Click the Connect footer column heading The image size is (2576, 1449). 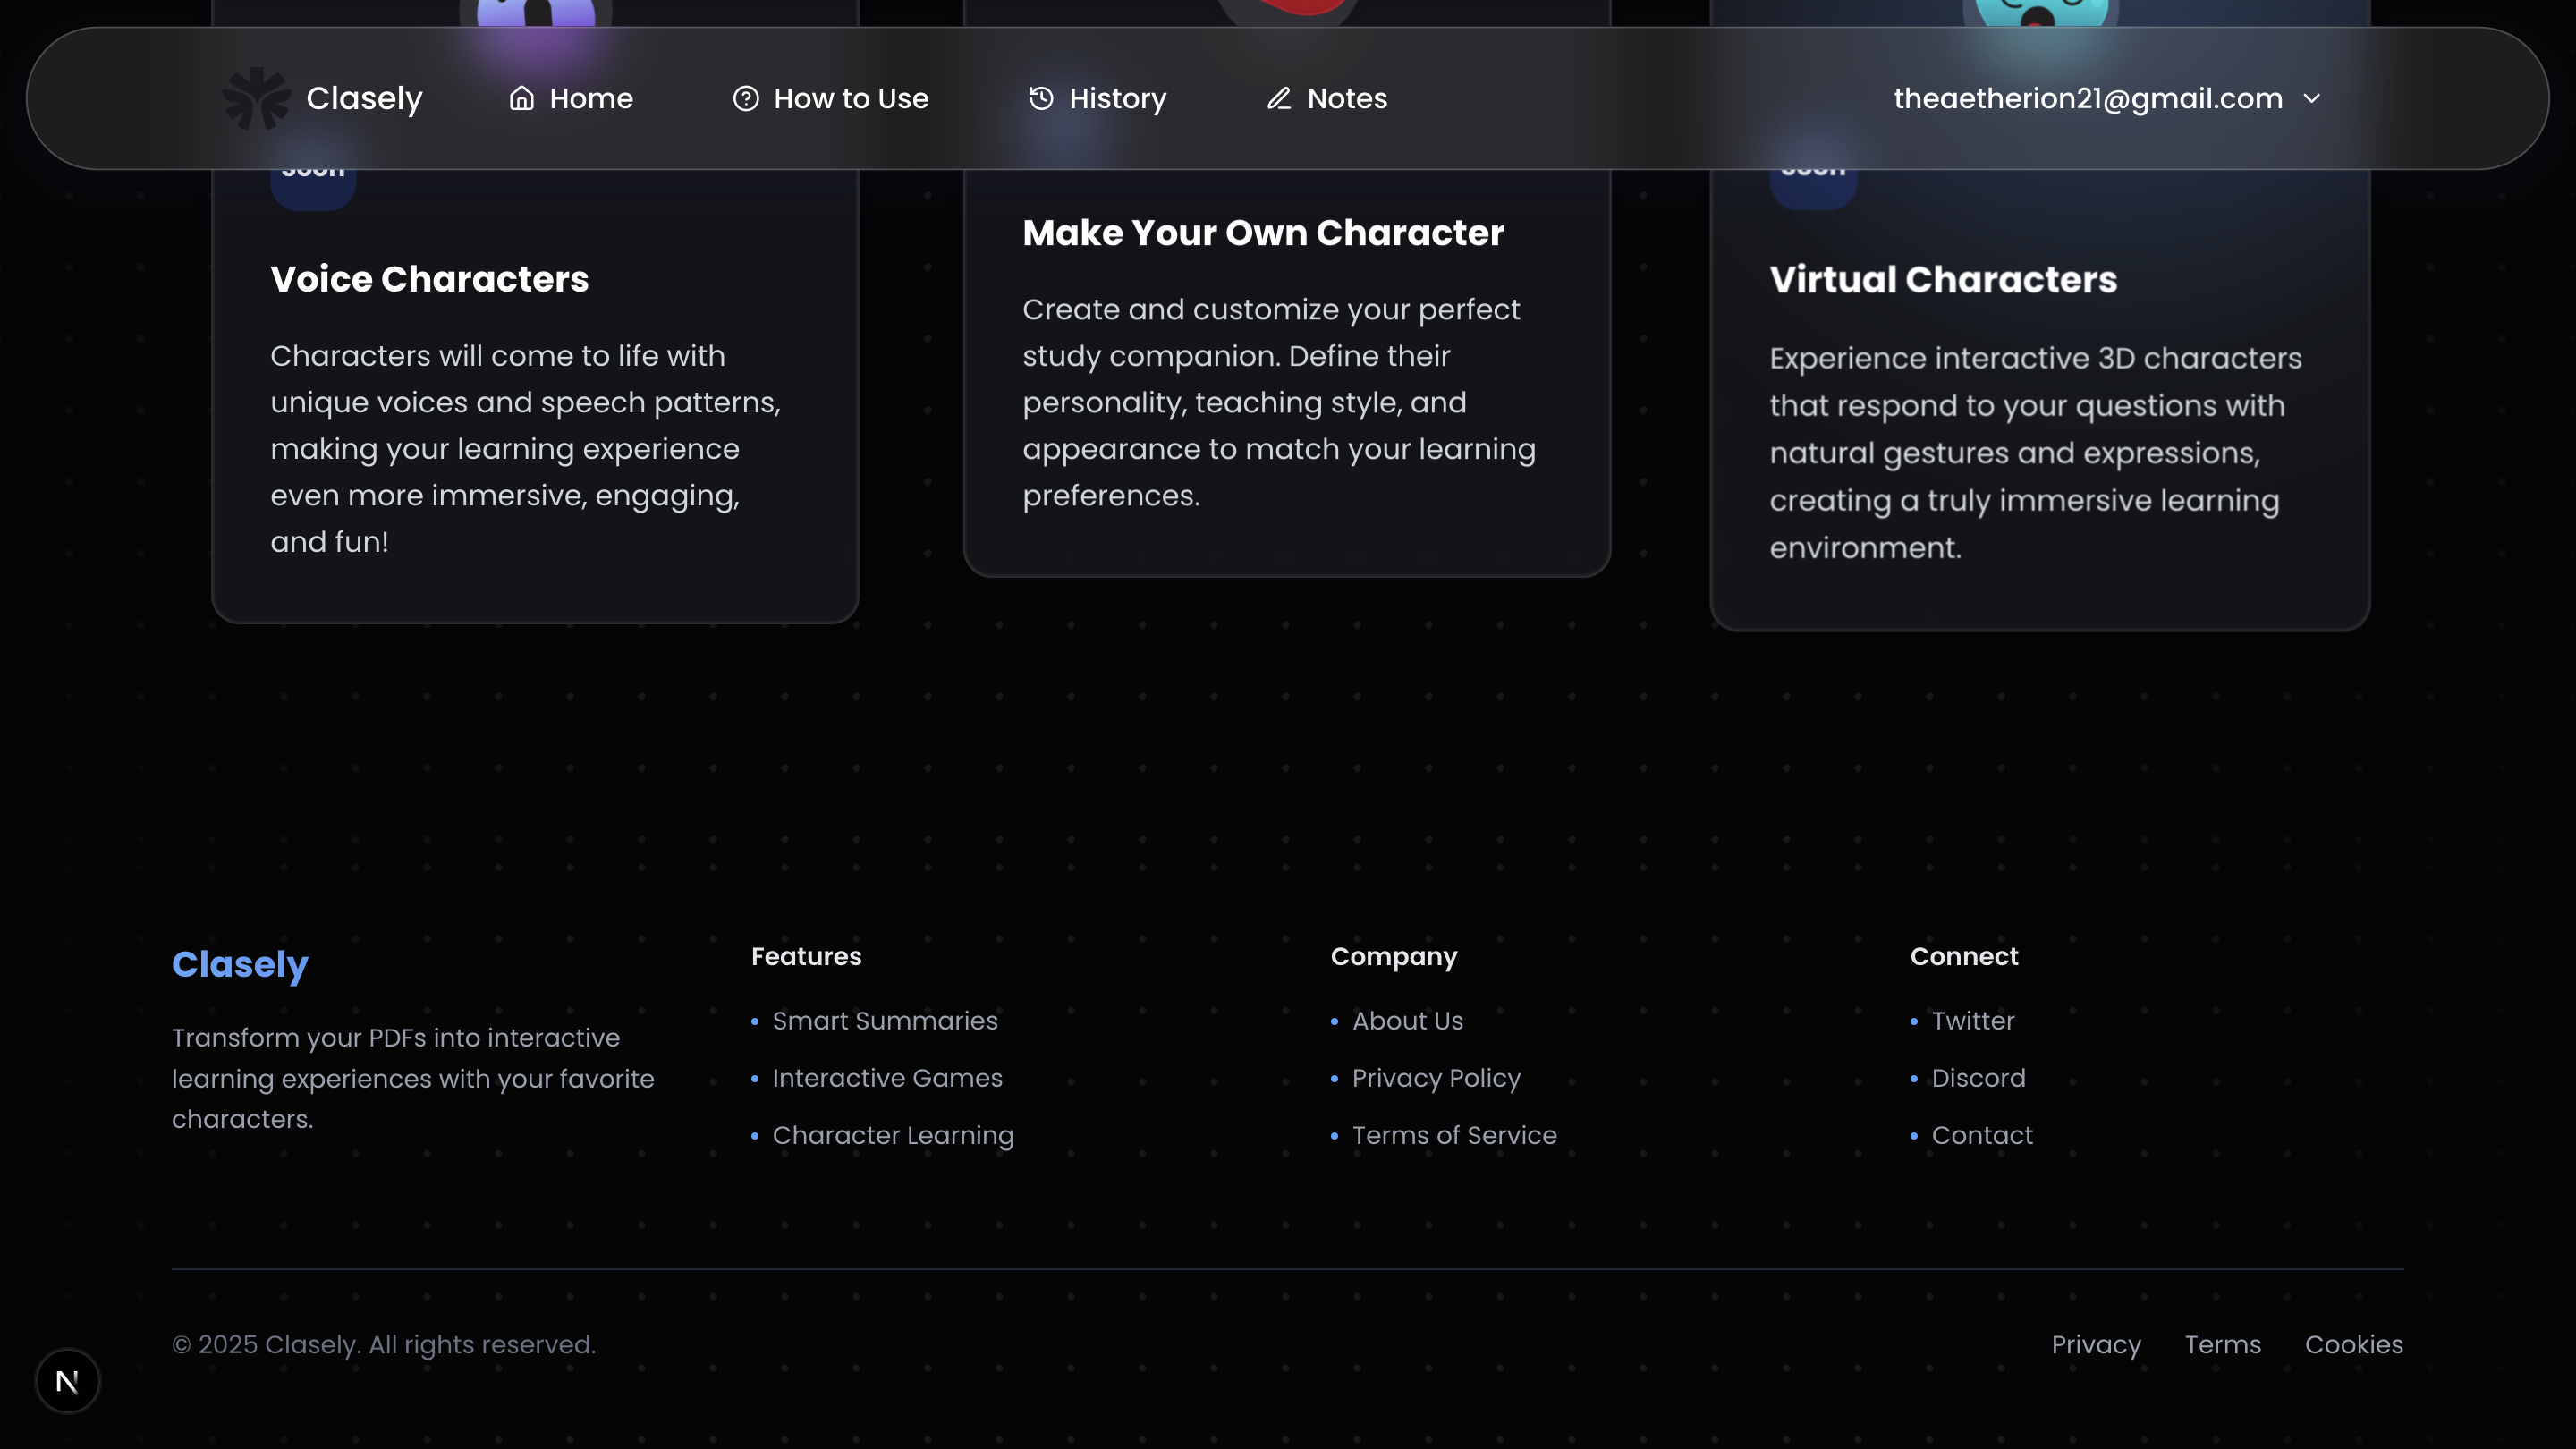(1964, 957)
